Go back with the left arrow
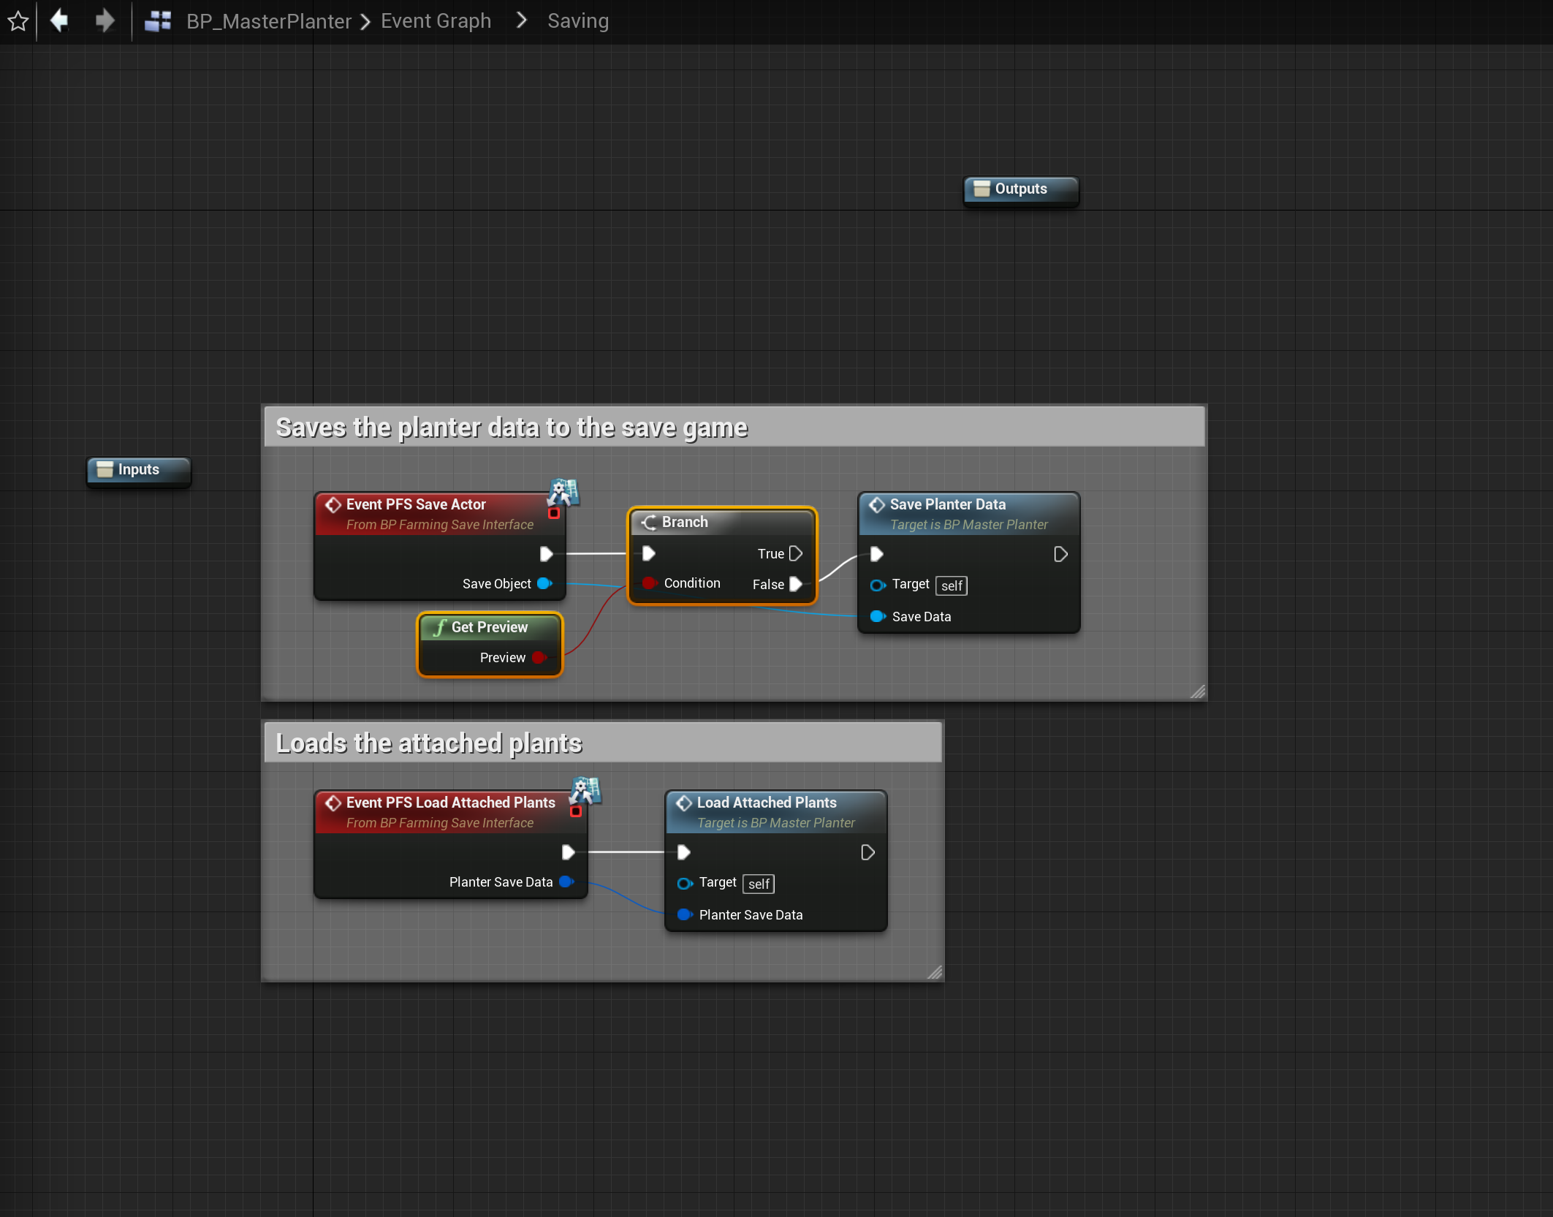1553x1217 pixels. coord(60,20)
